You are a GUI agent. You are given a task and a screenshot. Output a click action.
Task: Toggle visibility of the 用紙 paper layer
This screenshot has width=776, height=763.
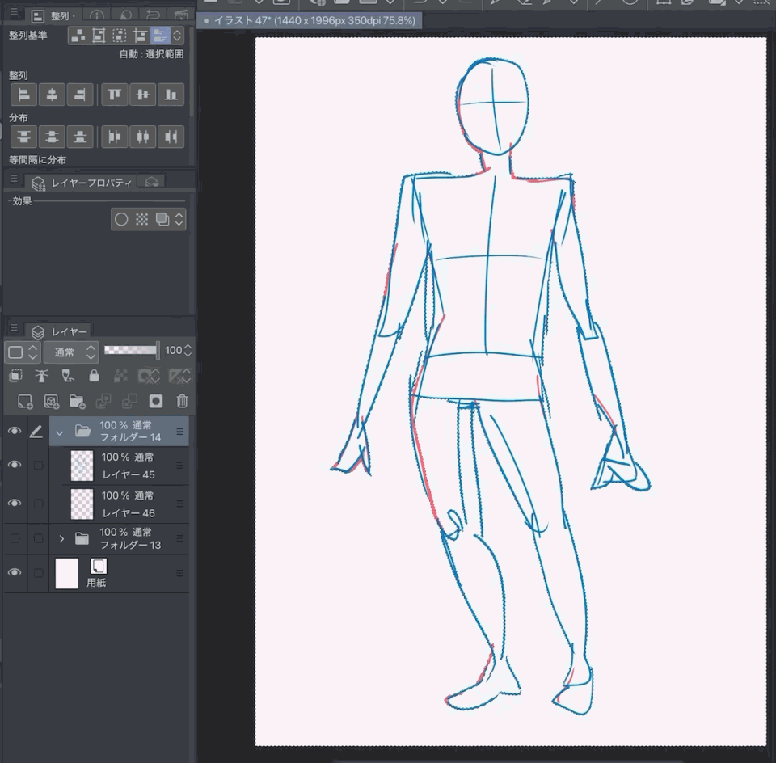15,573
